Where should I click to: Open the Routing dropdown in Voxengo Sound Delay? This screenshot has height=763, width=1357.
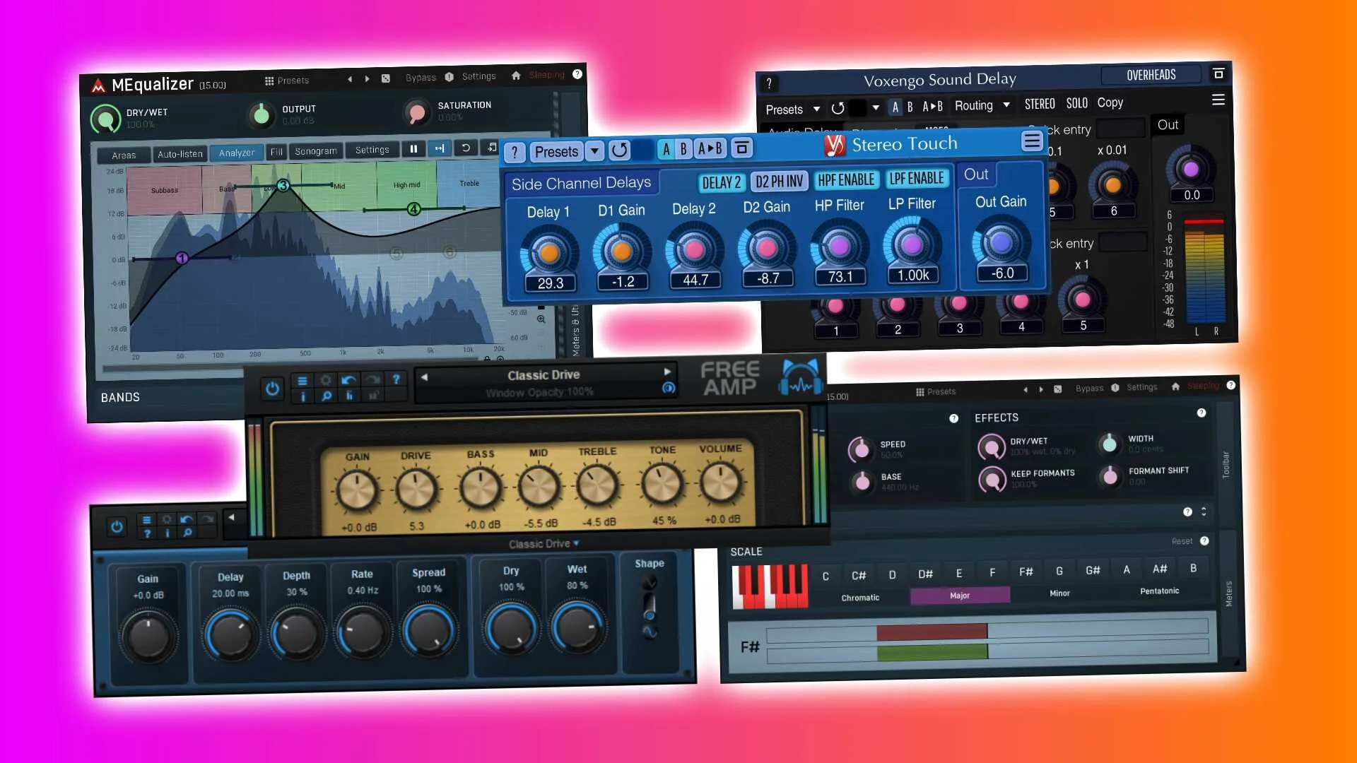(982, 105)
